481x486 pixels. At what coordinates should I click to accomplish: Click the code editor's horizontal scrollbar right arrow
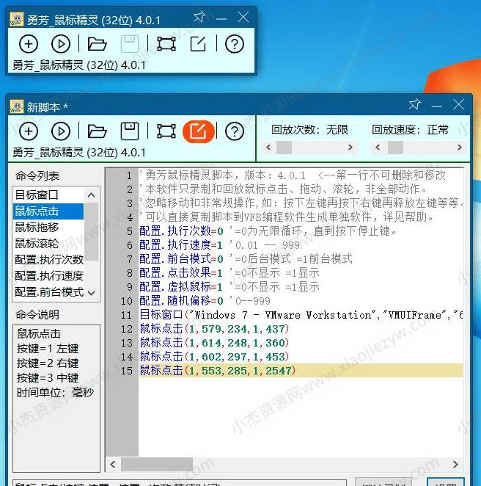[x=455, y=464]
